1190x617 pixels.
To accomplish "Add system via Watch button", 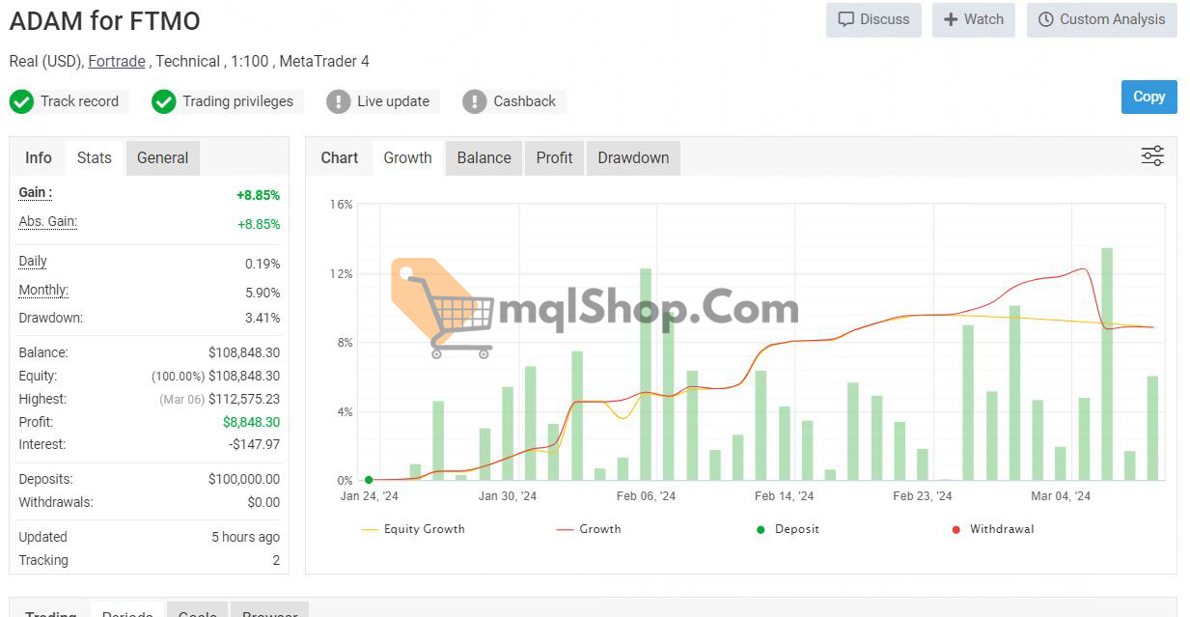I will (973, 19).
